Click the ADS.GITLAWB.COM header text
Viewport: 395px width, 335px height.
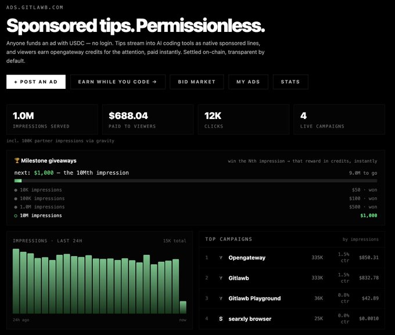(35, 8)
